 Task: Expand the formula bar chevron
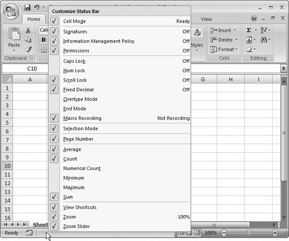click(x=284, y=68)
